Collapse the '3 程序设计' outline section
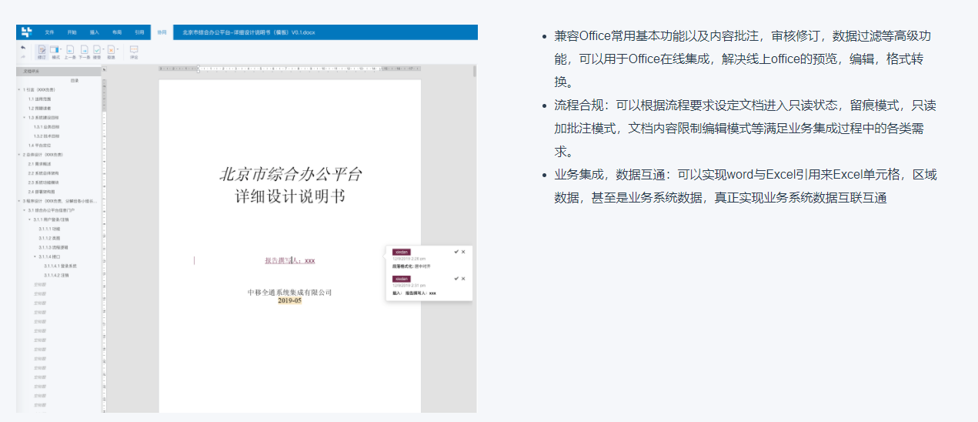The width and height of the screenshot is (978, 422). click(x=19, y=200)
